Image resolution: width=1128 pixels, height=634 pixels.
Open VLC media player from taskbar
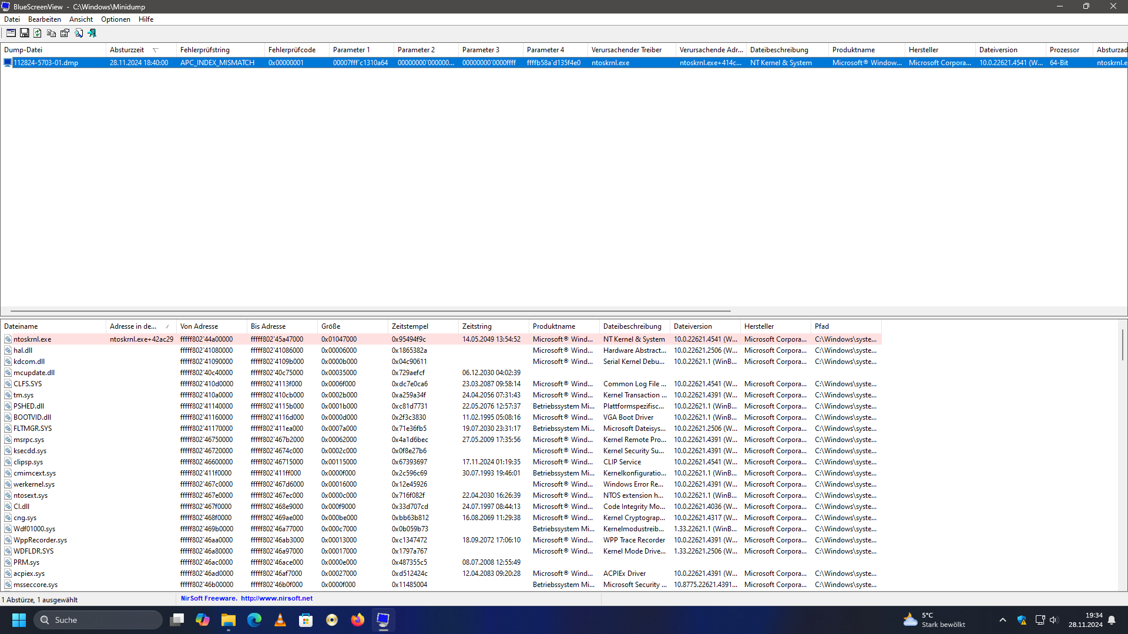pos(280,620)
